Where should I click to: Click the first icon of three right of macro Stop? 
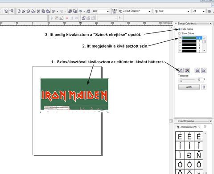click(x=83, y=18)
